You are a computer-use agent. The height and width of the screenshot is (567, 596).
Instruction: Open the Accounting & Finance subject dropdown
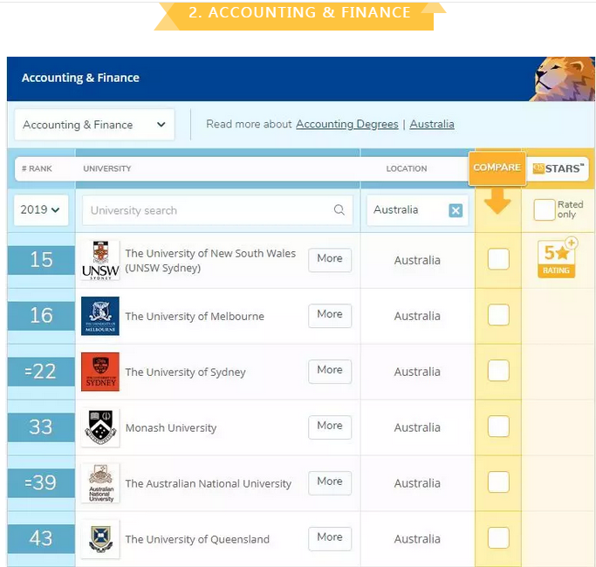(x=94, y=125)
